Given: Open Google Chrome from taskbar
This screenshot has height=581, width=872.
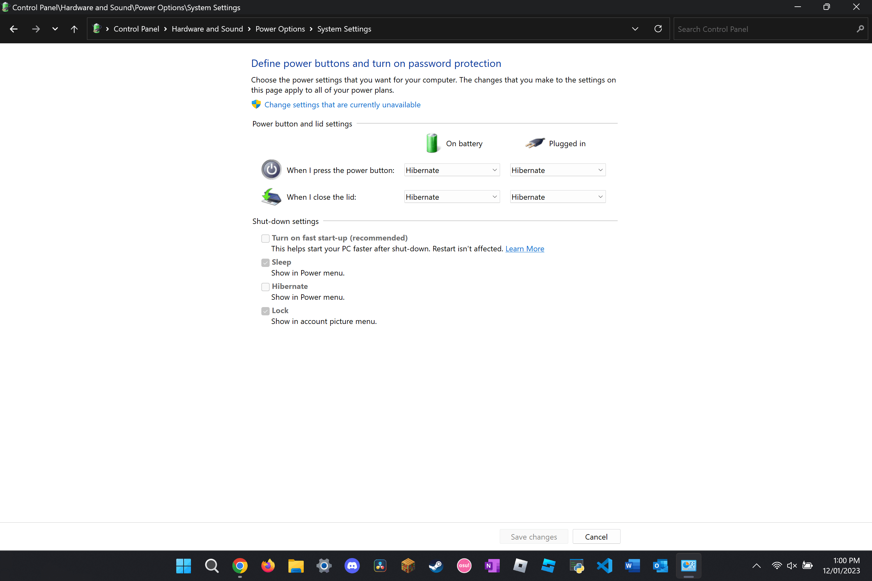Looking at the screenshot, I should click(x=240, y=566).
